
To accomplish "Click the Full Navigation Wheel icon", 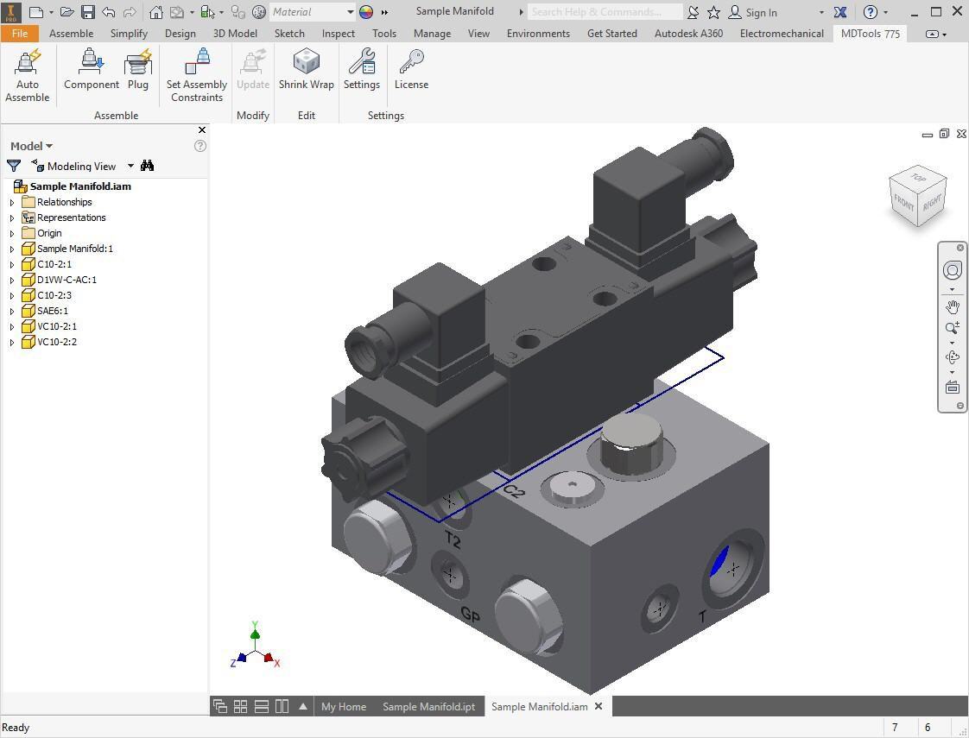I will coord(952,270).
